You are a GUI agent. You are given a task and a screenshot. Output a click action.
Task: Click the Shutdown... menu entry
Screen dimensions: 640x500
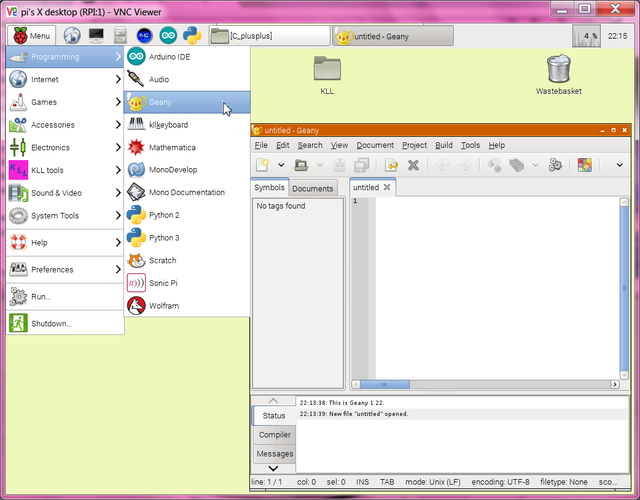coord(52,323)
